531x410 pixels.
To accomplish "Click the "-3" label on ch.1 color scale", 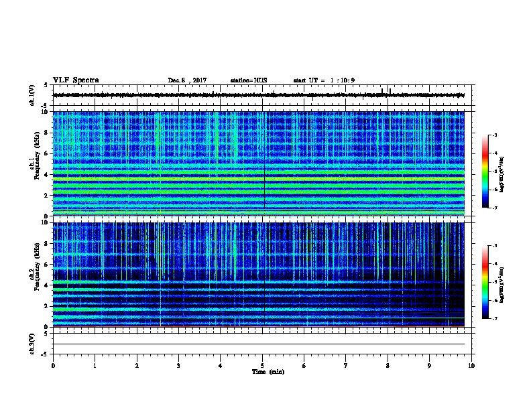I will [x=494, y=135].
